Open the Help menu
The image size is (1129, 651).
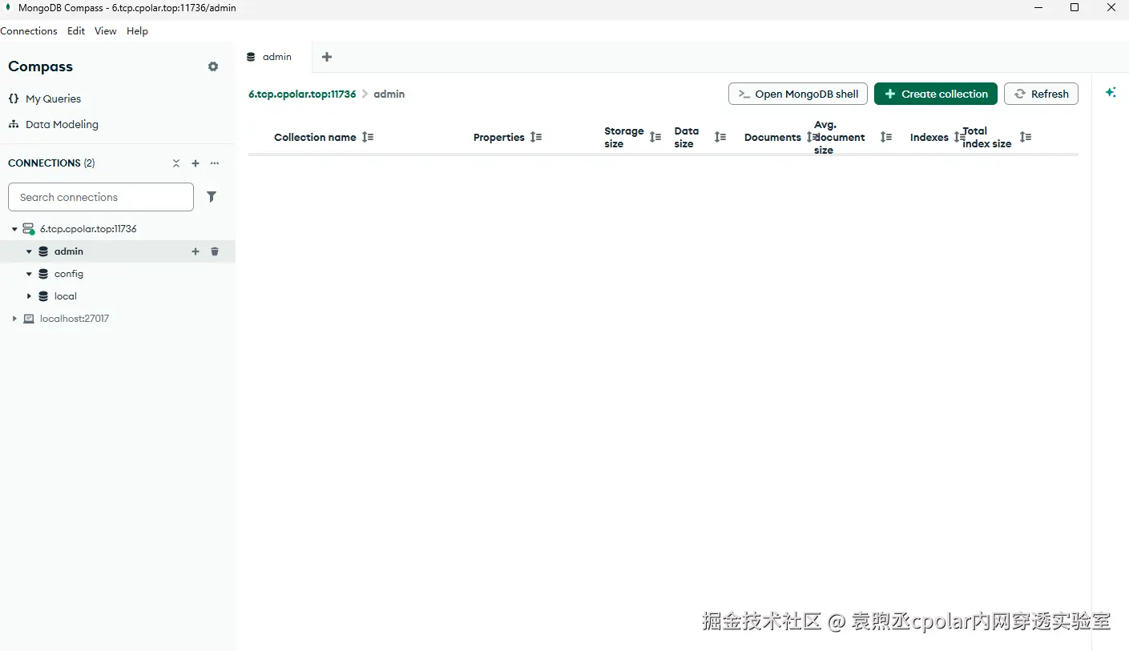(138, 31)
